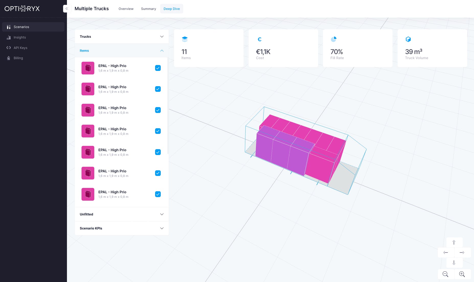Click the Items section header label
This screenshot has height=282, width=474.
coord(84,50)
